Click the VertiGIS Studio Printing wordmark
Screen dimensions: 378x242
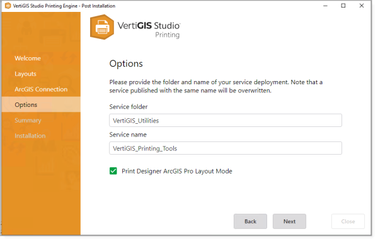[149, 30]
